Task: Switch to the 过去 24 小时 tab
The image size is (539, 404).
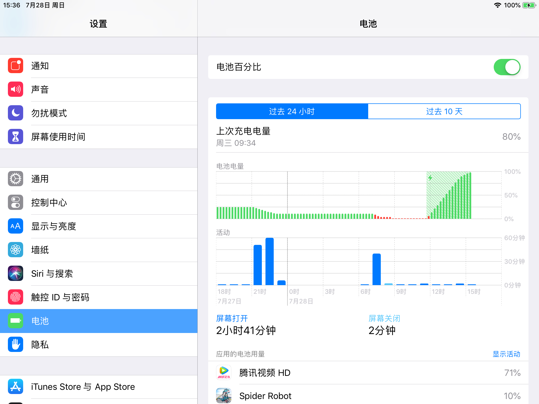Action: pos(292,111)
